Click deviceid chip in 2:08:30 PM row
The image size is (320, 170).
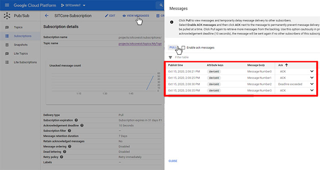point(214,84)
